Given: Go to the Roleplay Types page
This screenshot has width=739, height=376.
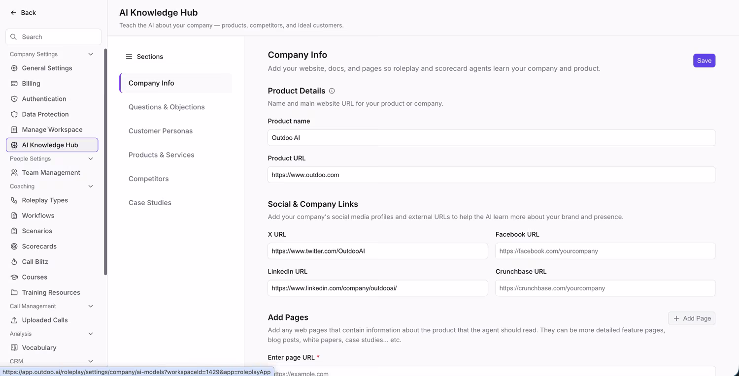Looking at the screenshot, I should point(52,200).
